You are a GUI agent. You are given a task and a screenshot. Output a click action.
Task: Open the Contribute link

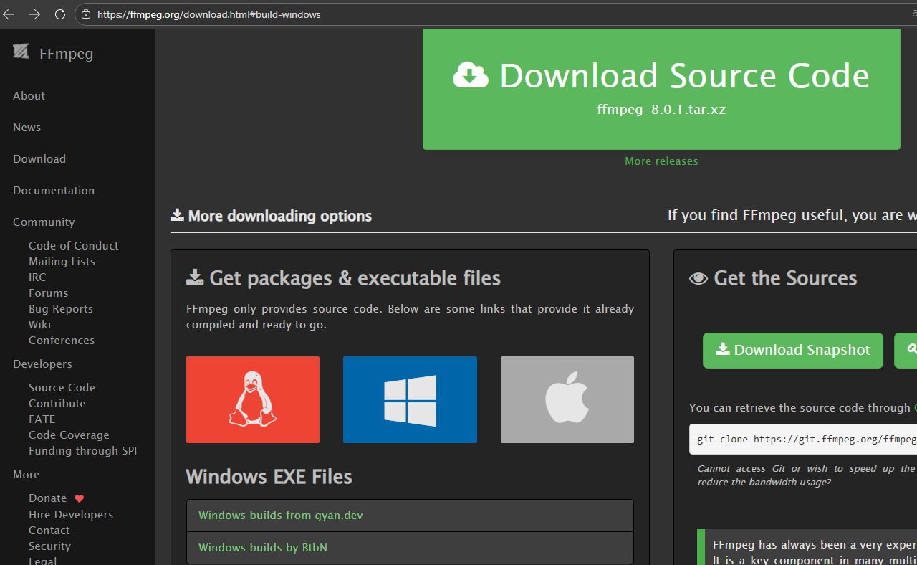click(x=57, y=404)
